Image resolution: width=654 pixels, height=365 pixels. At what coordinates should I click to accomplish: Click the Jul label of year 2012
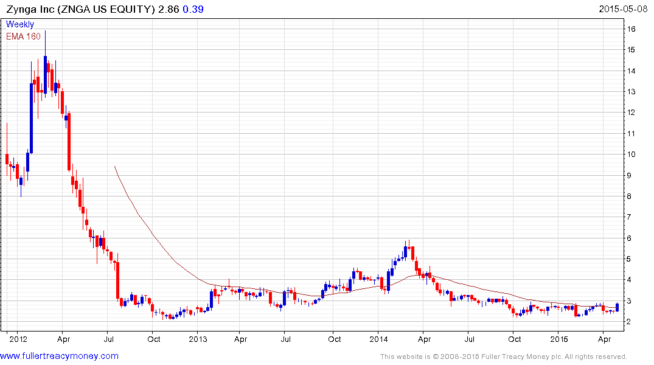108,339
